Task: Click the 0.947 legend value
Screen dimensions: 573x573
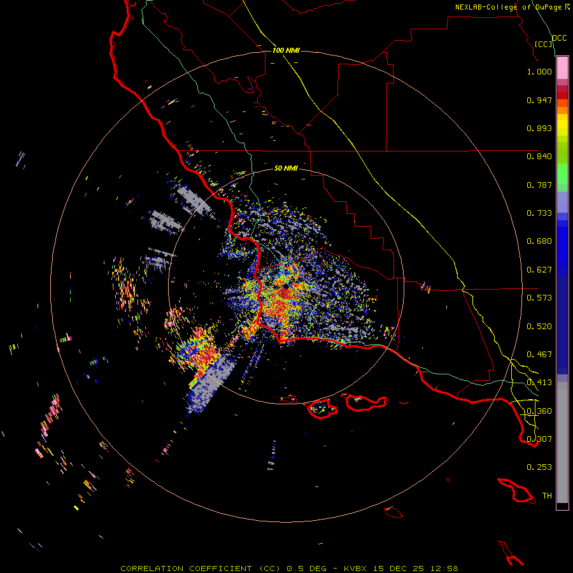Action: tap(539, 100)
